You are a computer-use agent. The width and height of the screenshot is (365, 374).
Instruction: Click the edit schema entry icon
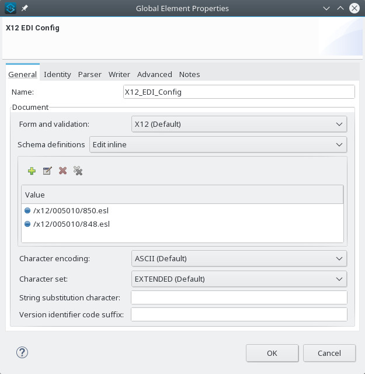pos(47,171)
